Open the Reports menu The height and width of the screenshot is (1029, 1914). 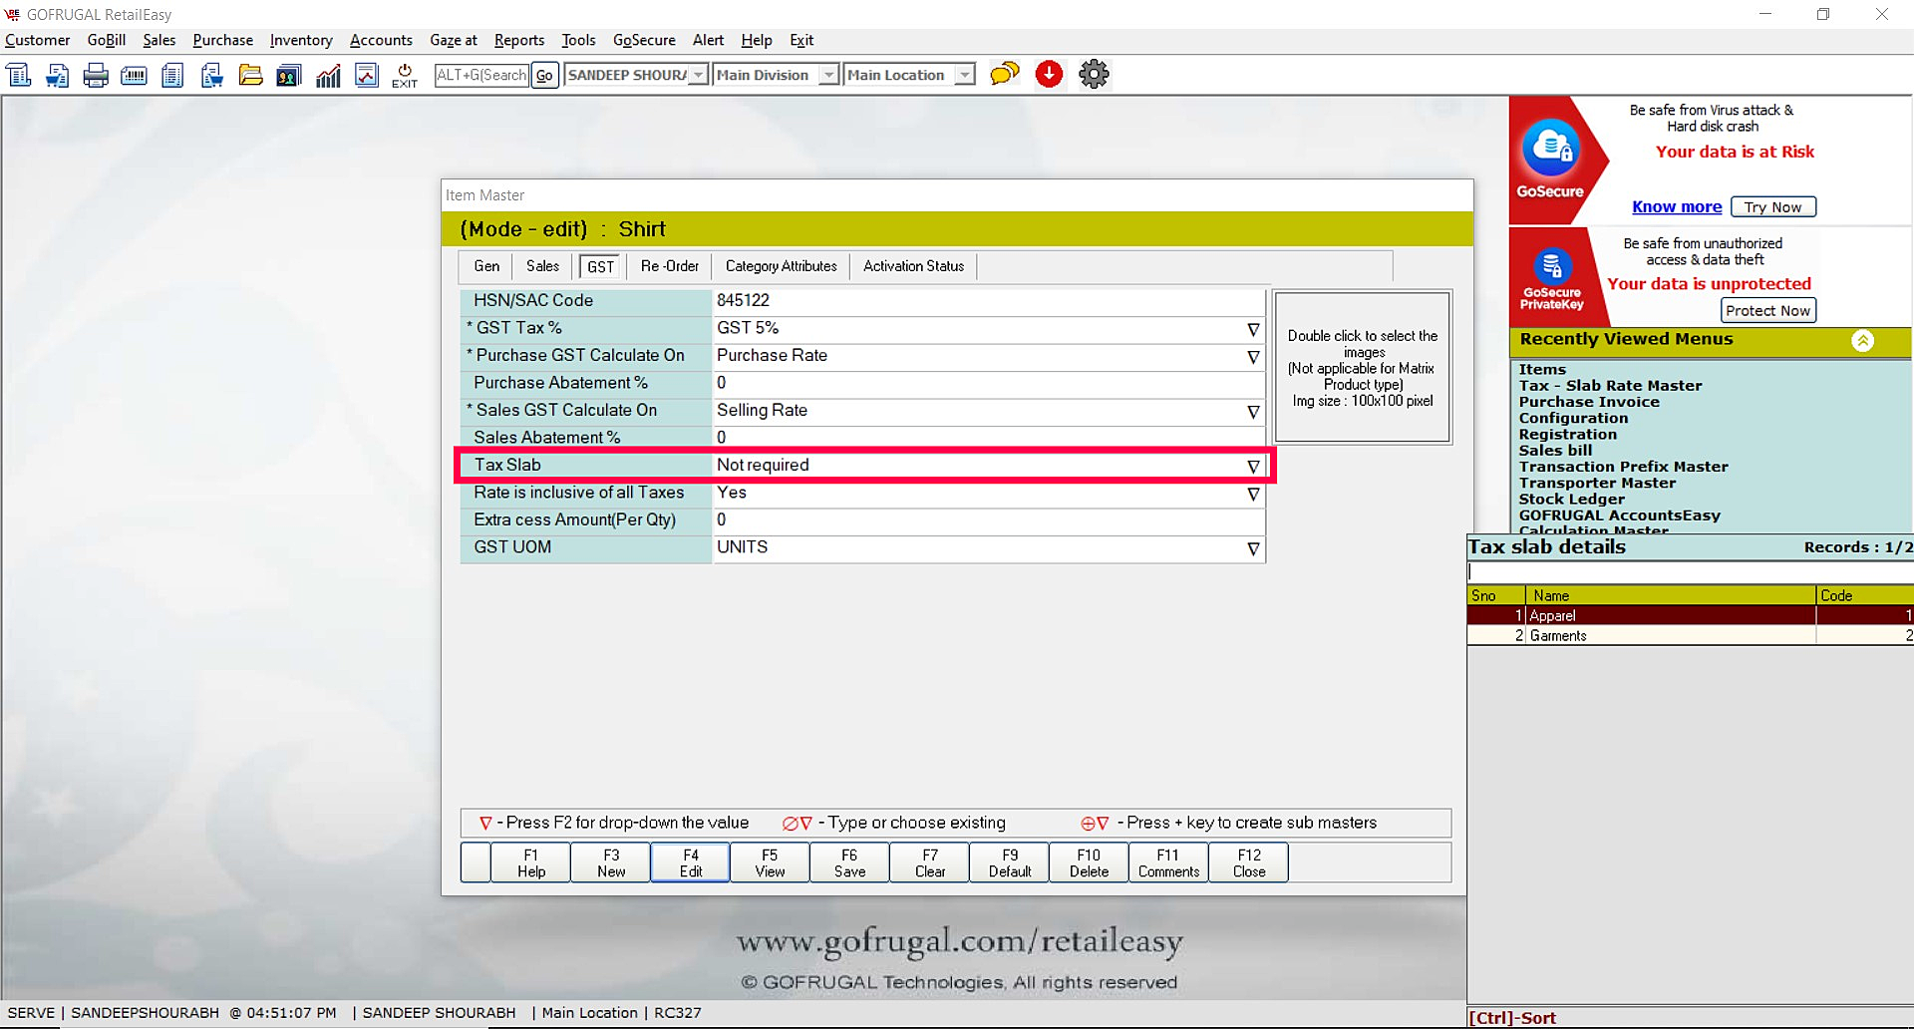pos(519,40)
